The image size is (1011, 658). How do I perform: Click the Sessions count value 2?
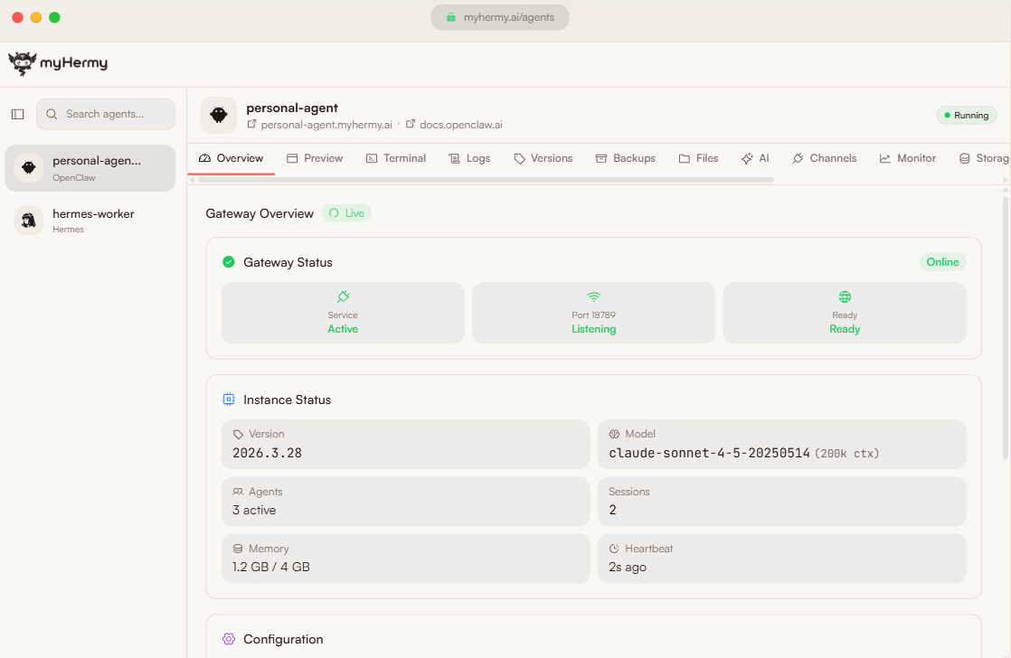[612, 510]
